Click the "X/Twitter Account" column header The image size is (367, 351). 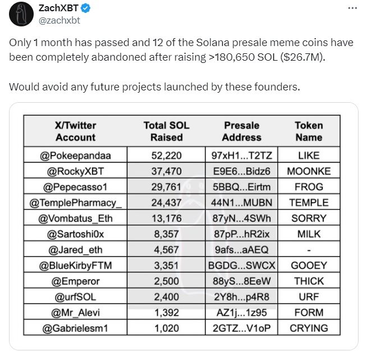76,131
